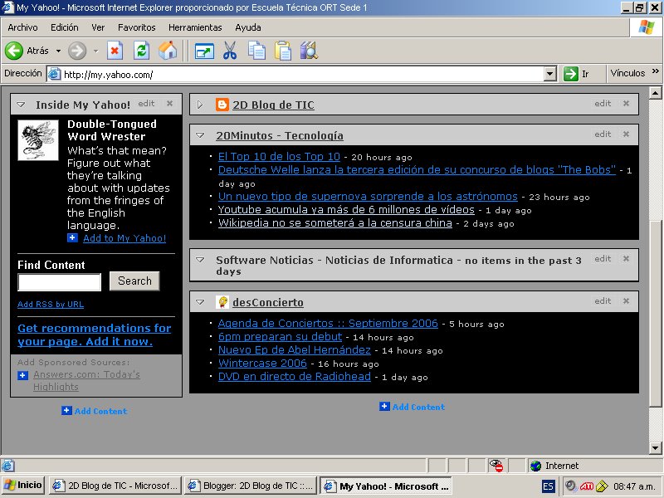Click the right column Add Content plus icon
Screen dimensions: 664x498
[384, 407]
